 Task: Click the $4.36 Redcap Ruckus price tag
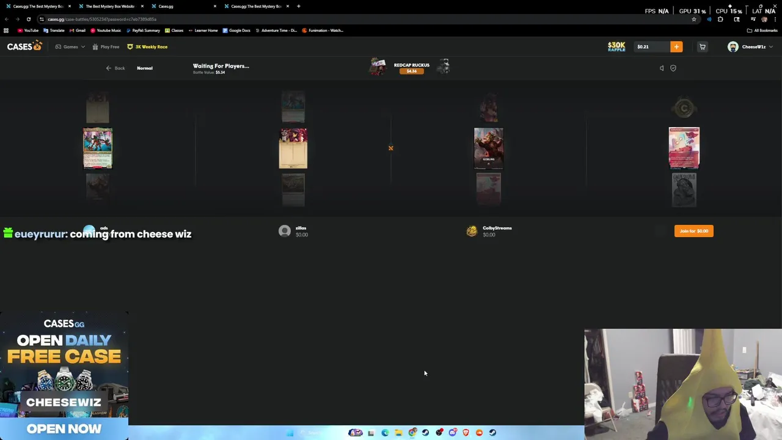[x=411, y=71]
